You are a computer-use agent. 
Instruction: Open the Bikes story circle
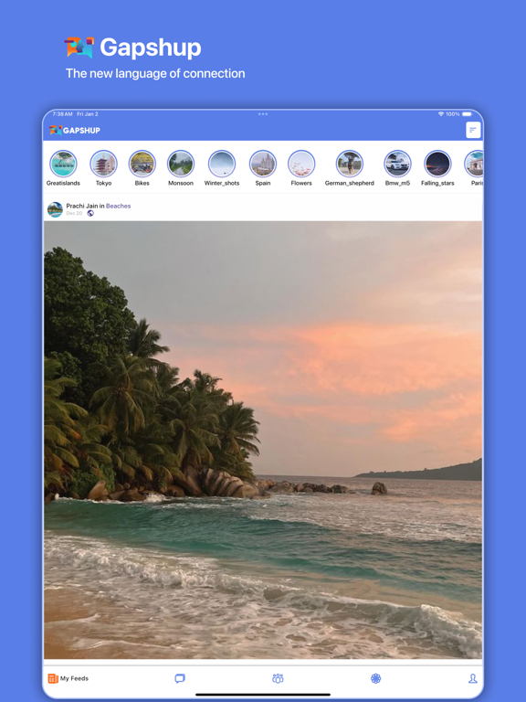click(x=142, y=164)
